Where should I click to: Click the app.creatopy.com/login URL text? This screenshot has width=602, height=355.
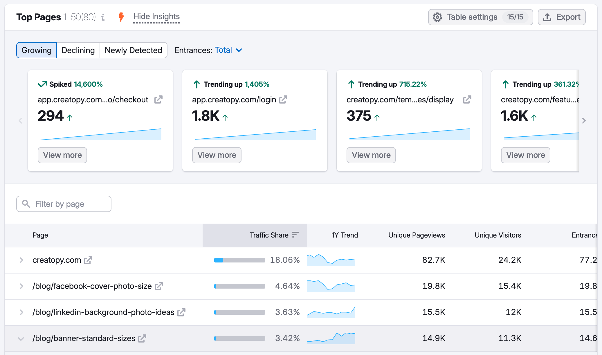[234, 99]
